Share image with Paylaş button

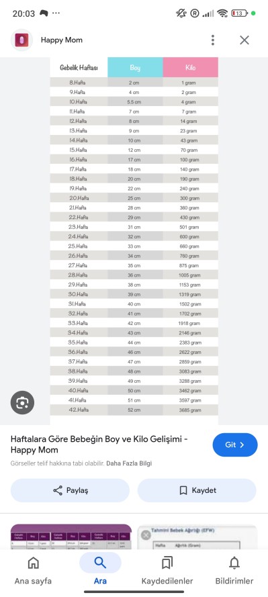point(70,490)
